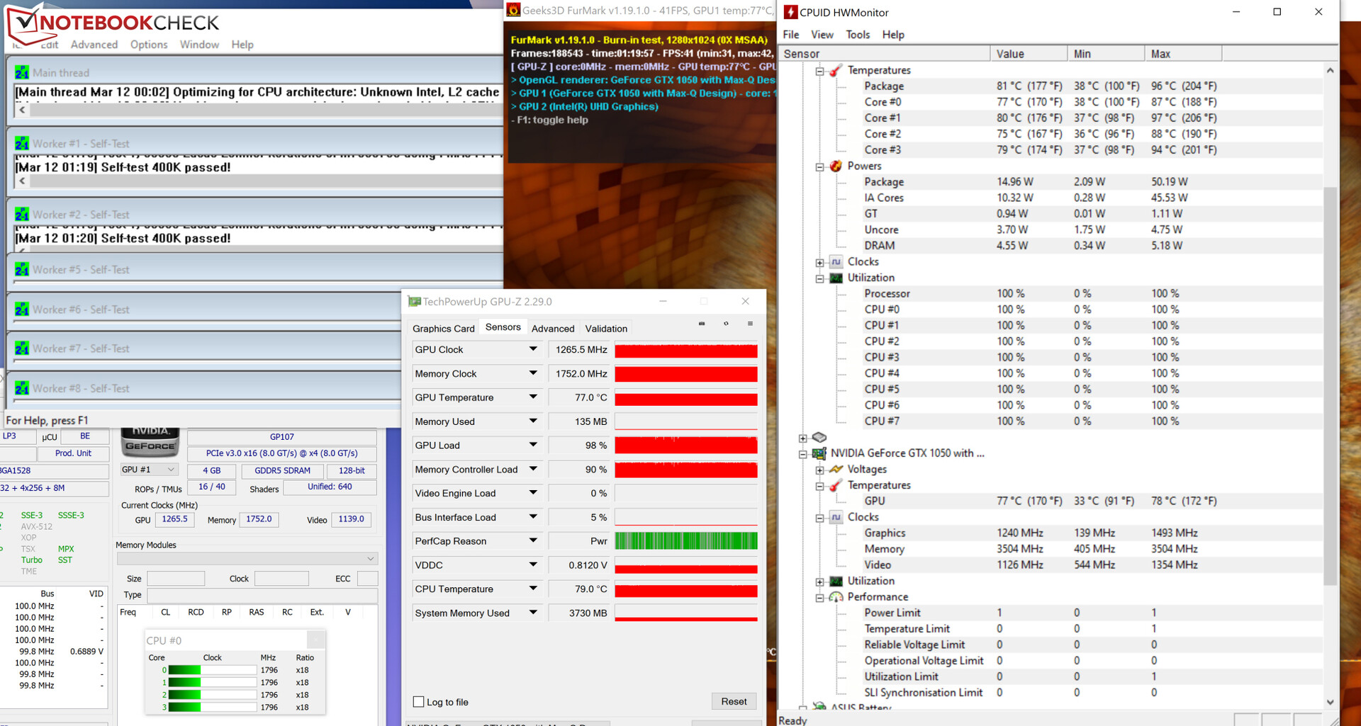Screen dimensions: 1361x726
Task: Click the CPU Clocks node icon in HWMonitor
Action: pos(836,261)
